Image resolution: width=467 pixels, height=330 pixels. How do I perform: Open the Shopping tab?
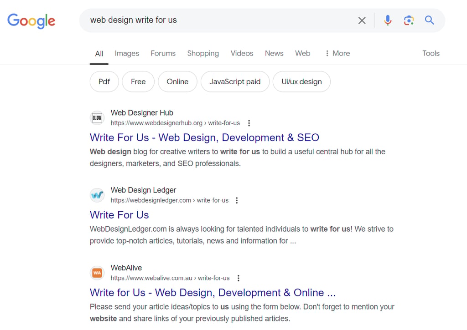click(203, 54)
